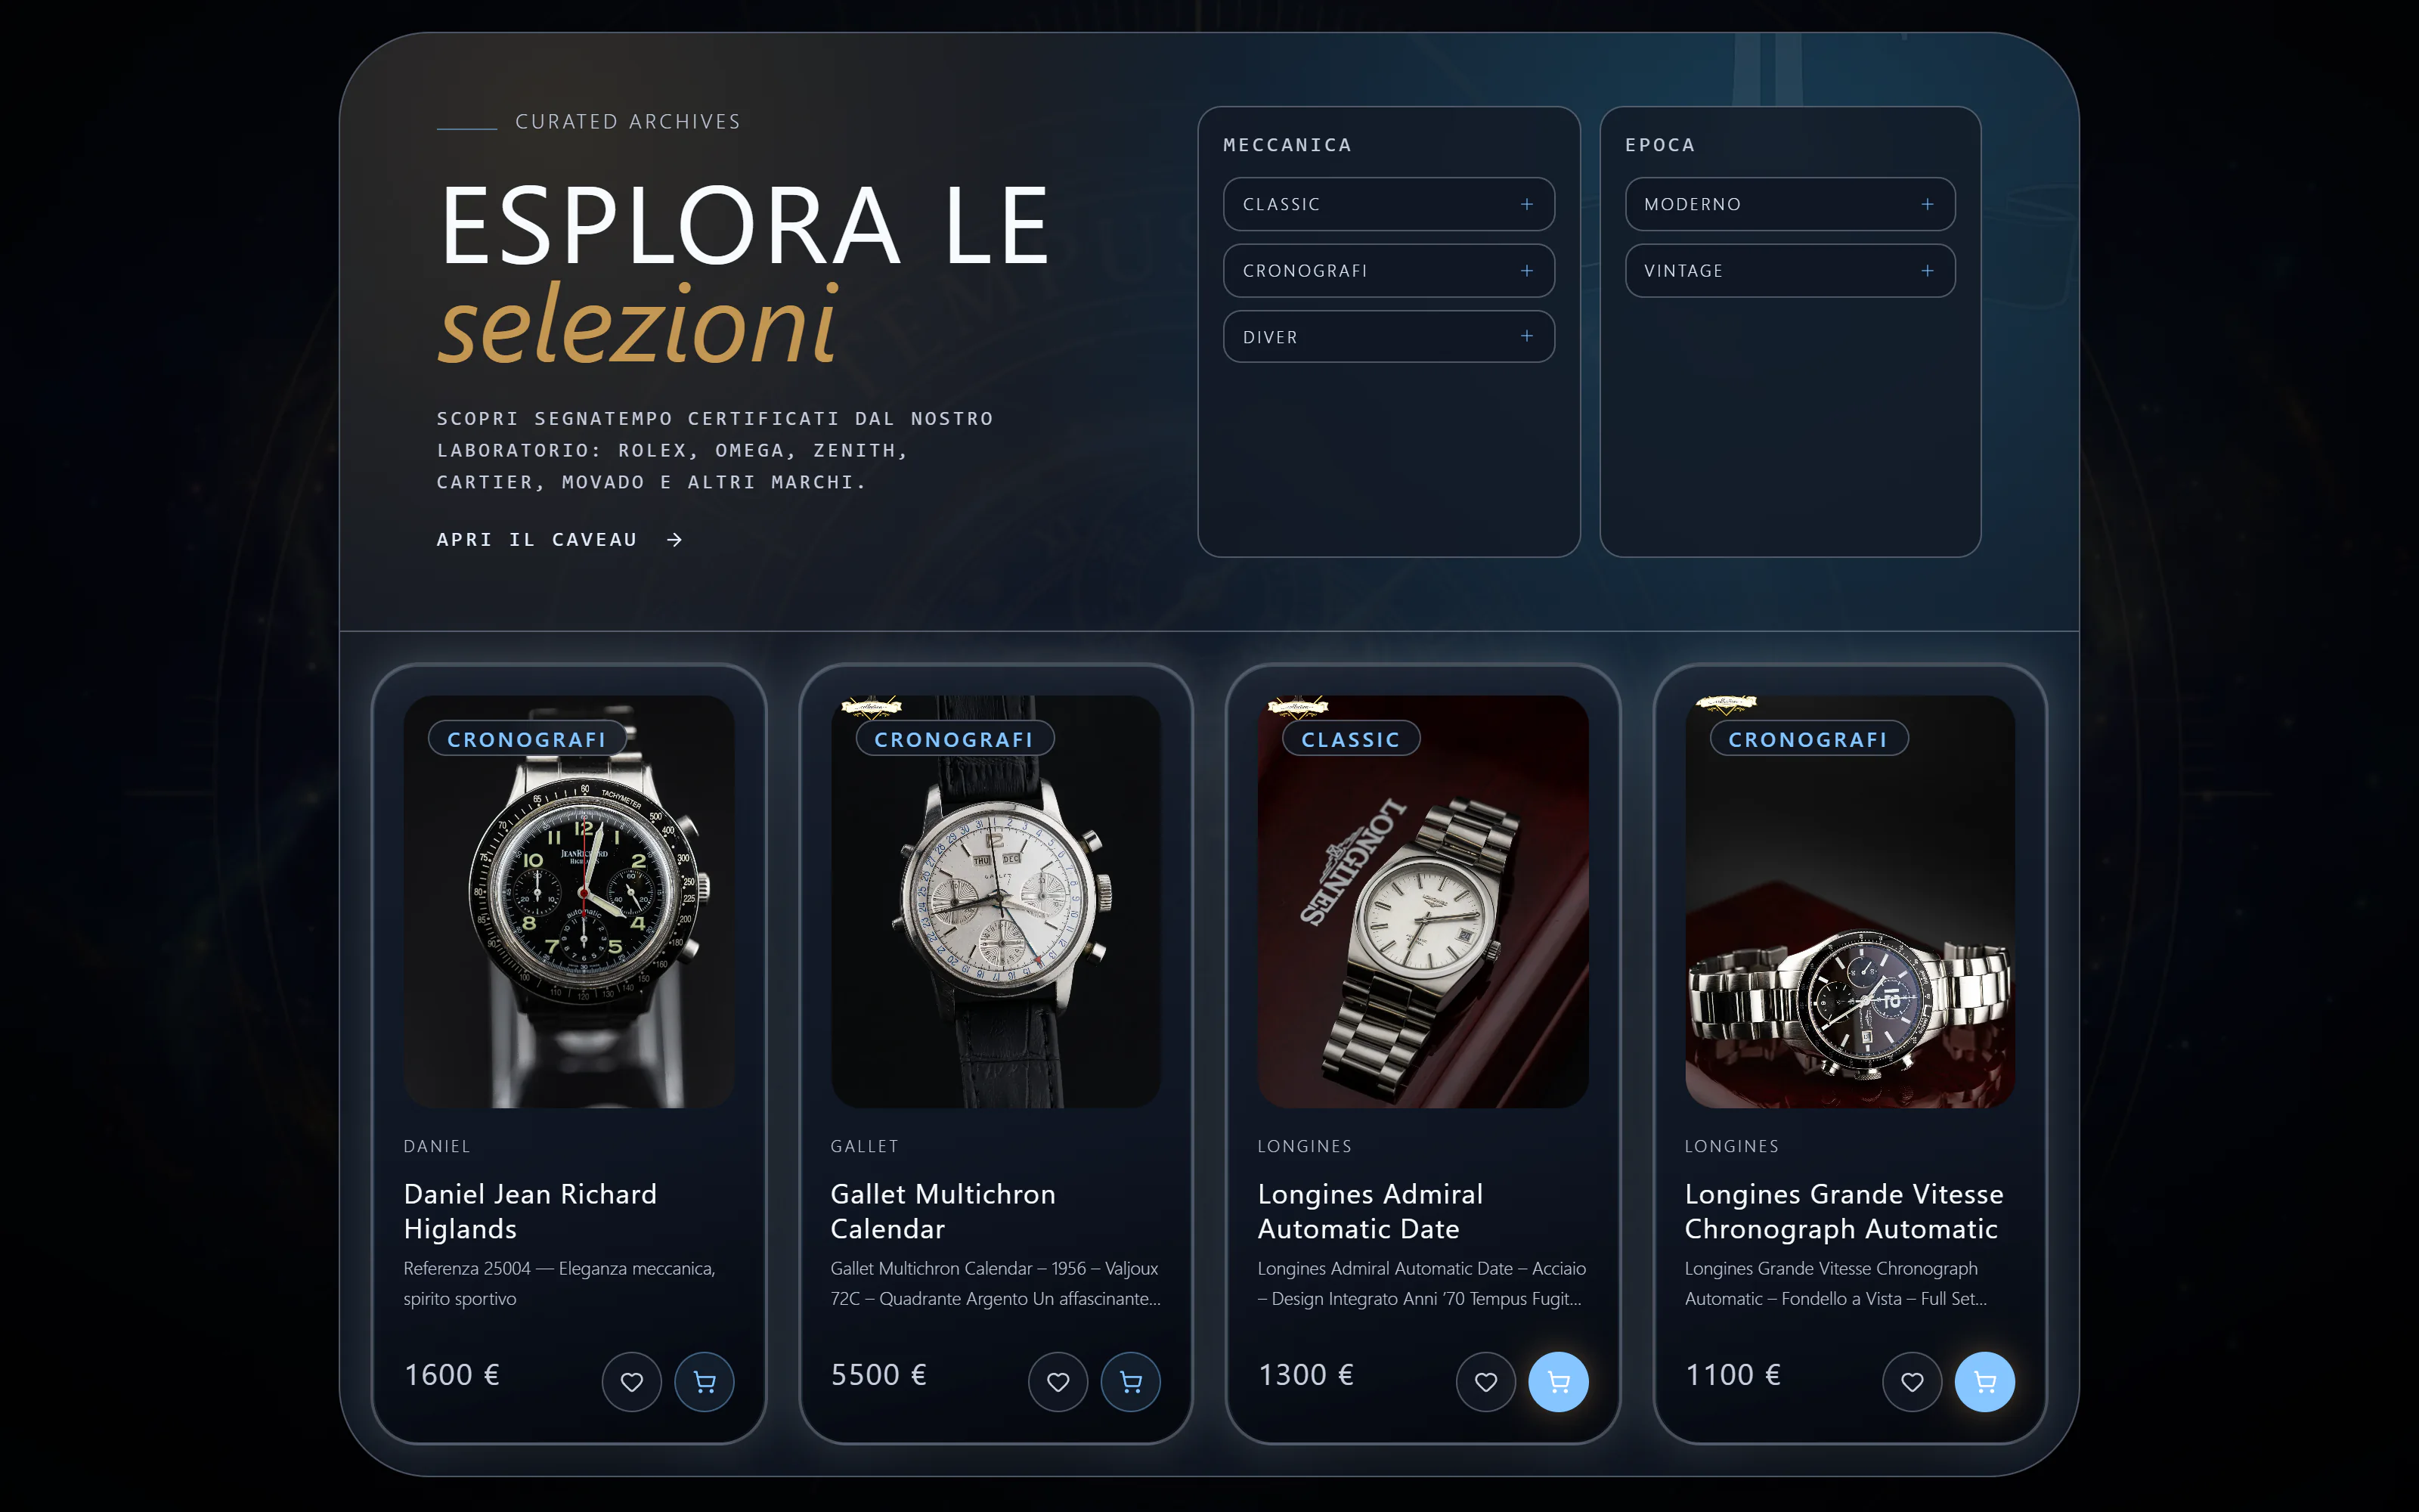Add Daniel Jean Richard Higlands to cart
2419x1512 pixels.
click(704, 1381)
